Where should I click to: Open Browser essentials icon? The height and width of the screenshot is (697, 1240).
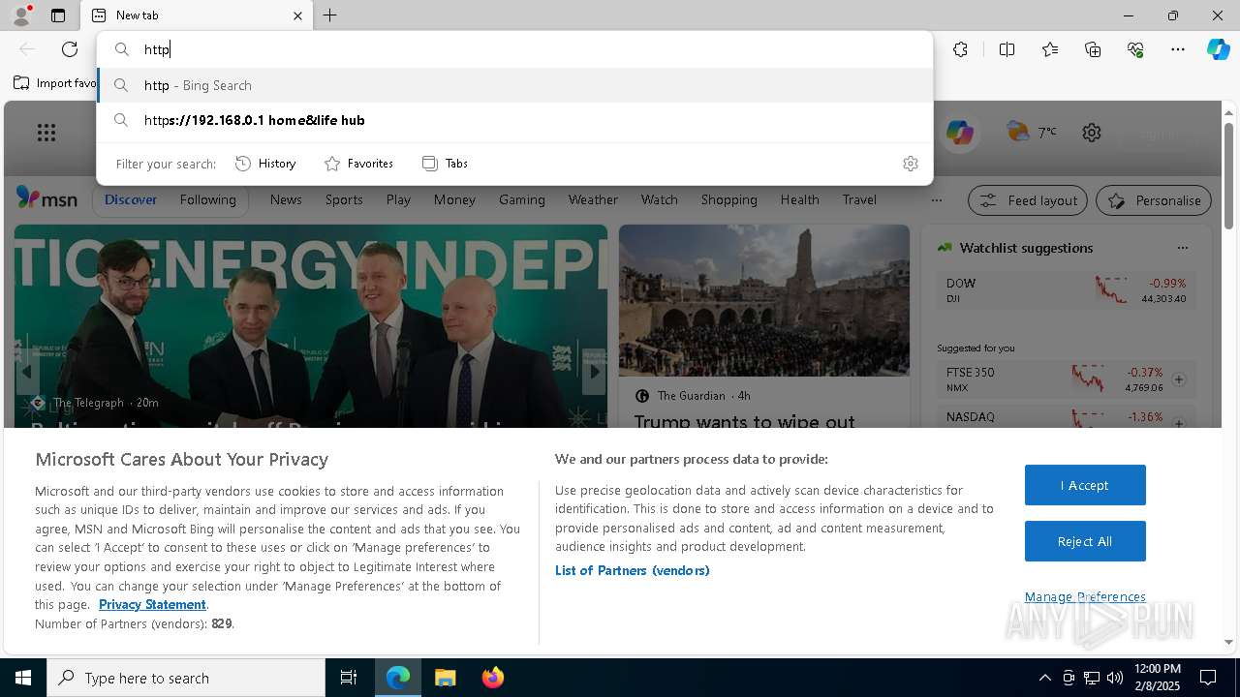click(1135, 49)
